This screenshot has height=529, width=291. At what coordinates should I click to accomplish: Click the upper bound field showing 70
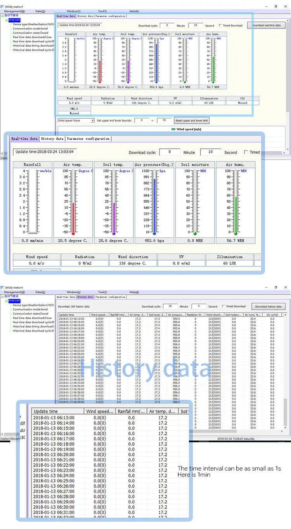[x=164, y=121]
